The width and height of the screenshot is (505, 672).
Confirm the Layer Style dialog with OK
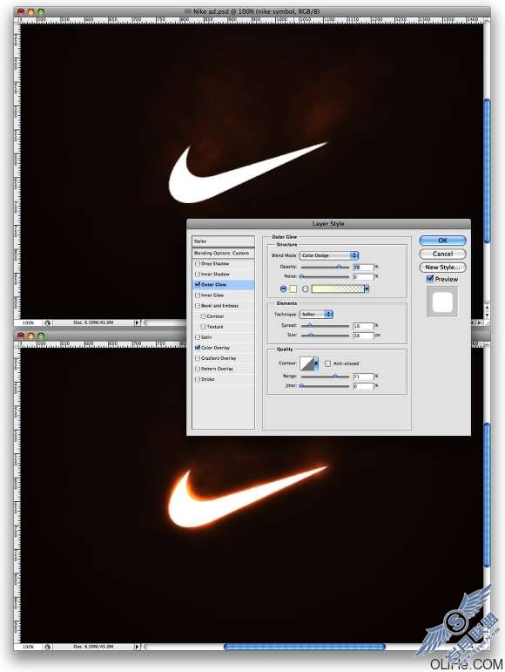(442, 241)
